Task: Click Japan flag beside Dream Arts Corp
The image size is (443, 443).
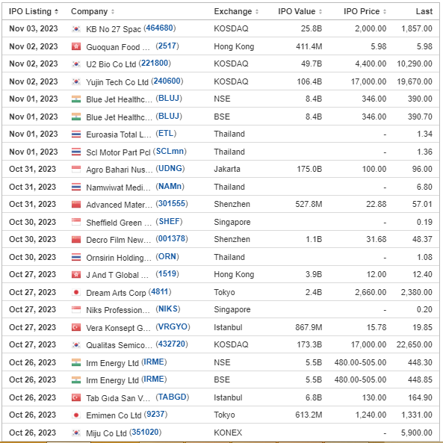Action: [76, 292]
